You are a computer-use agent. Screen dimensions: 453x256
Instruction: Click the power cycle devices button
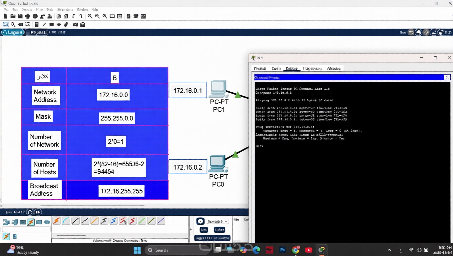tap(30, 212)
